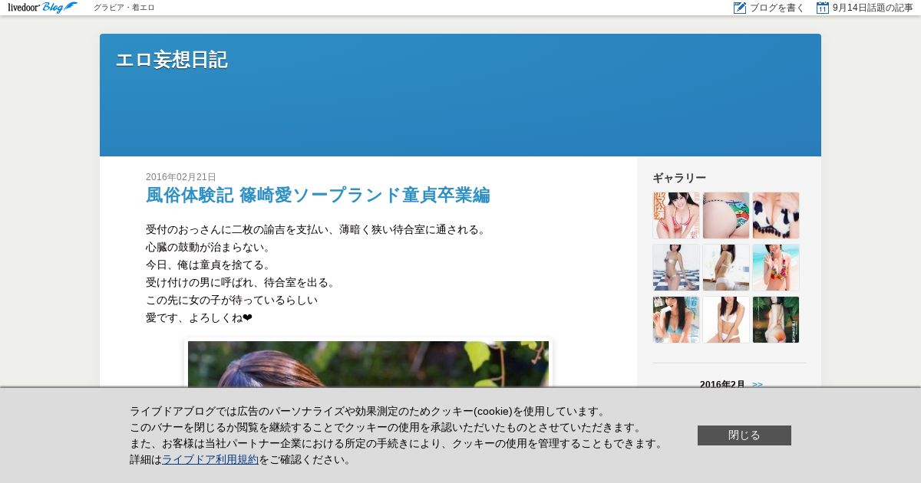The image size is (921, 483).
Task: Open last gallery thumbnail in top row
Action: (x=776, y=215)
